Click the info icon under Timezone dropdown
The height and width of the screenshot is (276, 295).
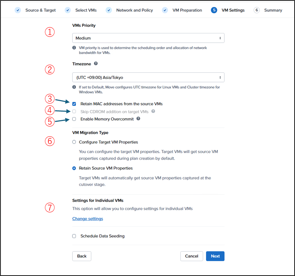pyautogui.click(x=74, y=87)
